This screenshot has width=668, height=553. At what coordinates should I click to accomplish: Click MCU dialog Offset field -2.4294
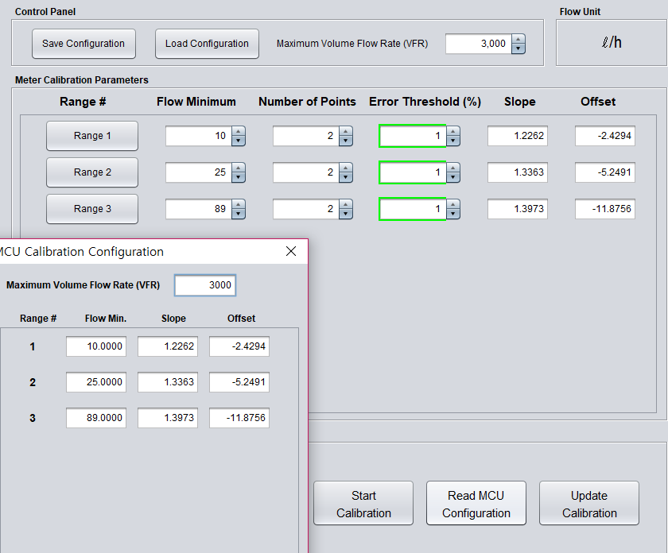coord(239,346)
